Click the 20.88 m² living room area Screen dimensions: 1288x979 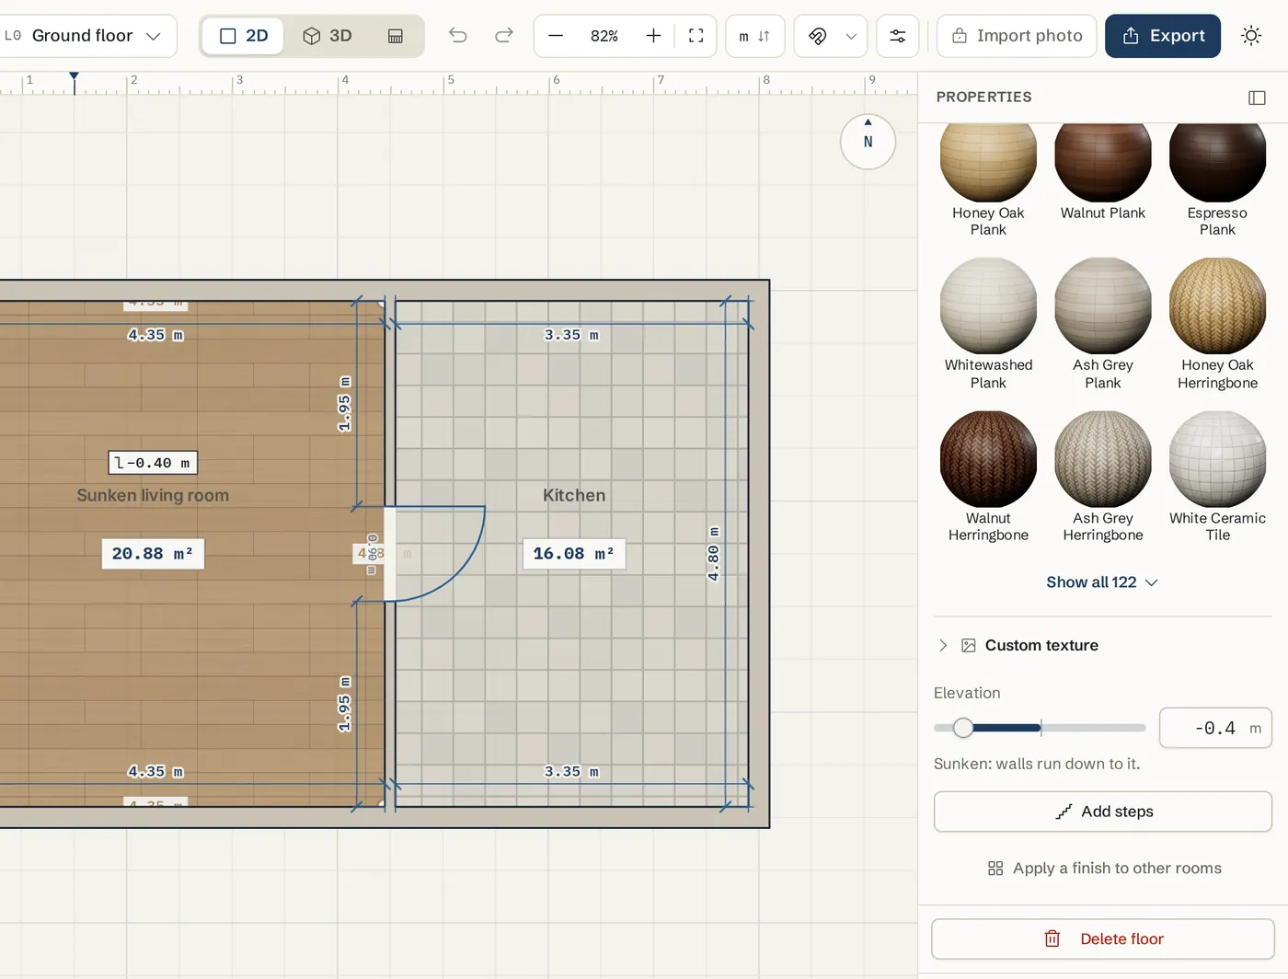coord(153,554)
